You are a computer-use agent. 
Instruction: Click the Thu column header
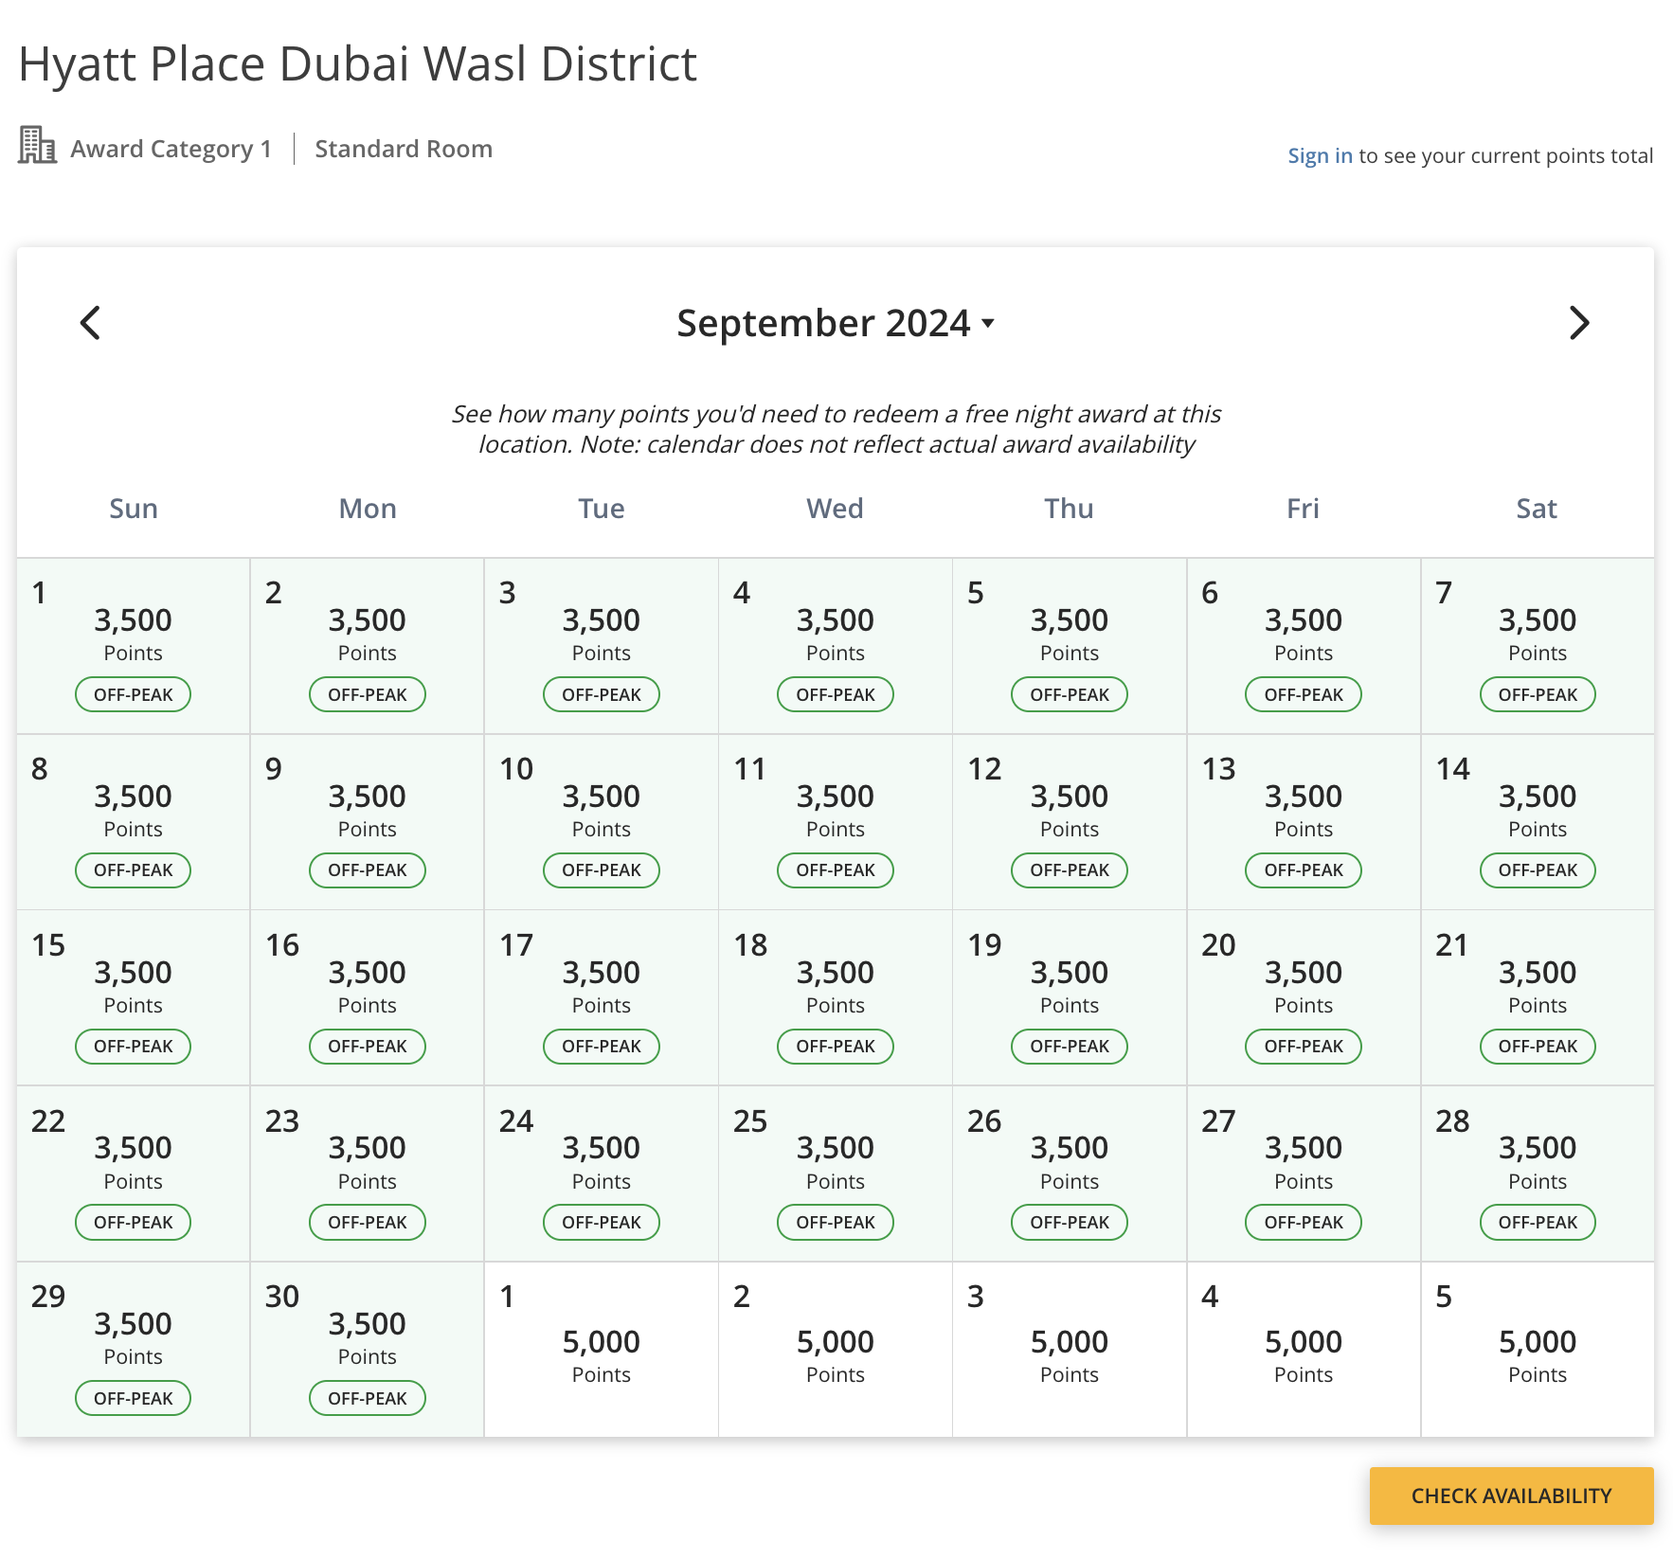pos(1070,509)
